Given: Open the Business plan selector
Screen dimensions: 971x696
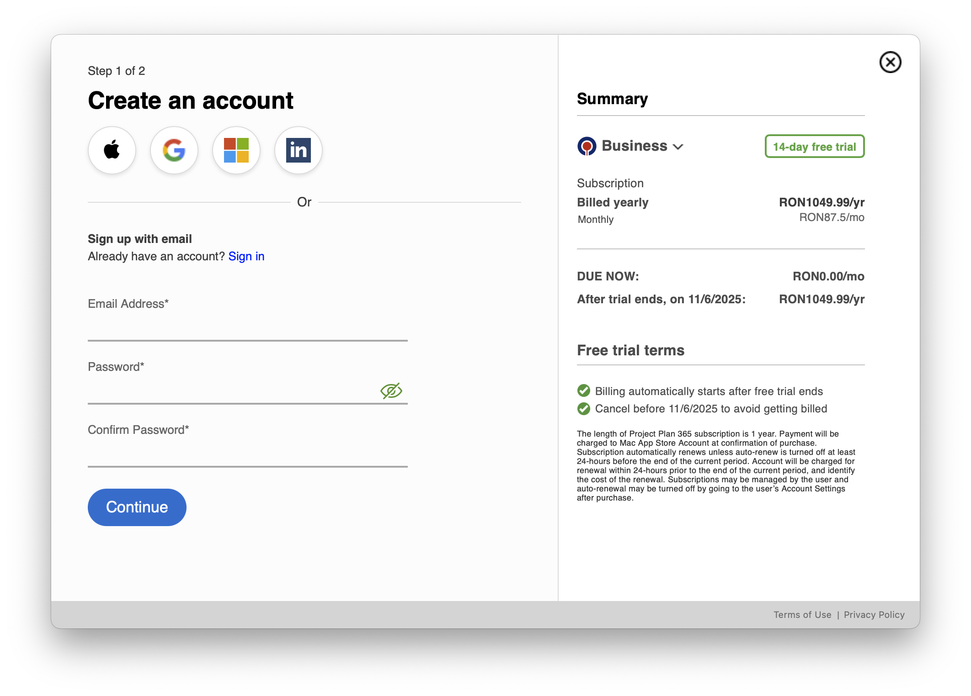Looking at the screenshot, I should point(635,146).
